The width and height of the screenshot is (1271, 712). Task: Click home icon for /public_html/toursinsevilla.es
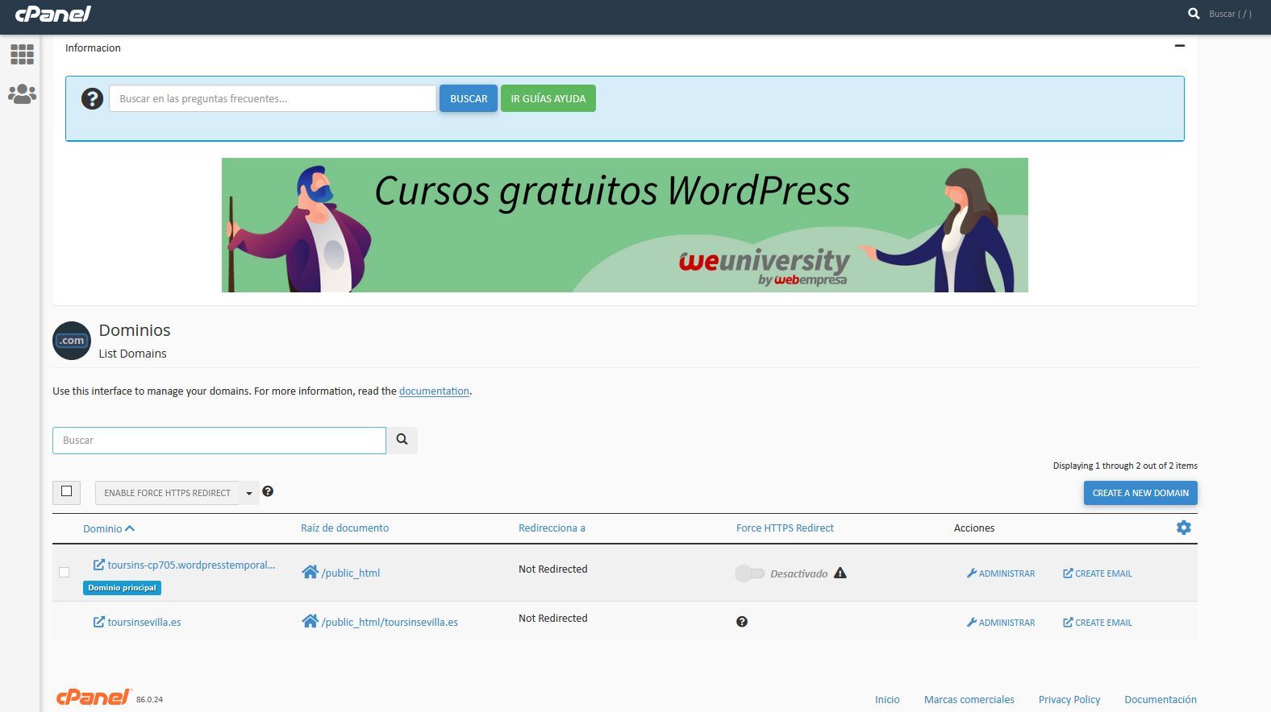tap(310, 621)
